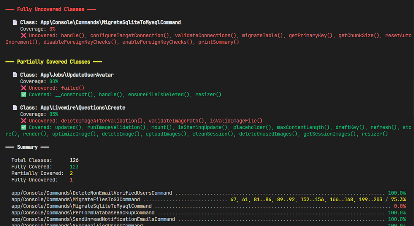Click the 80% coverage value for UpdateUserAvatar

coord(54,81)
